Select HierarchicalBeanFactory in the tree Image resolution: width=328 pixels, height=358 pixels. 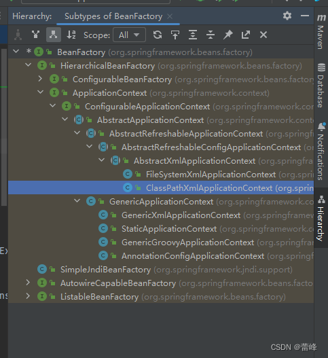[161, 65]
